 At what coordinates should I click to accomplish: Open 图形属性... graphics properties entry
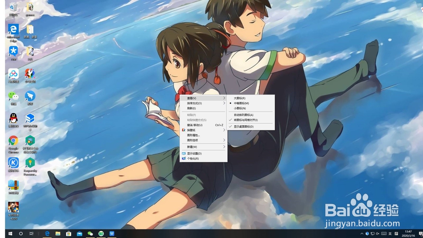203,135
